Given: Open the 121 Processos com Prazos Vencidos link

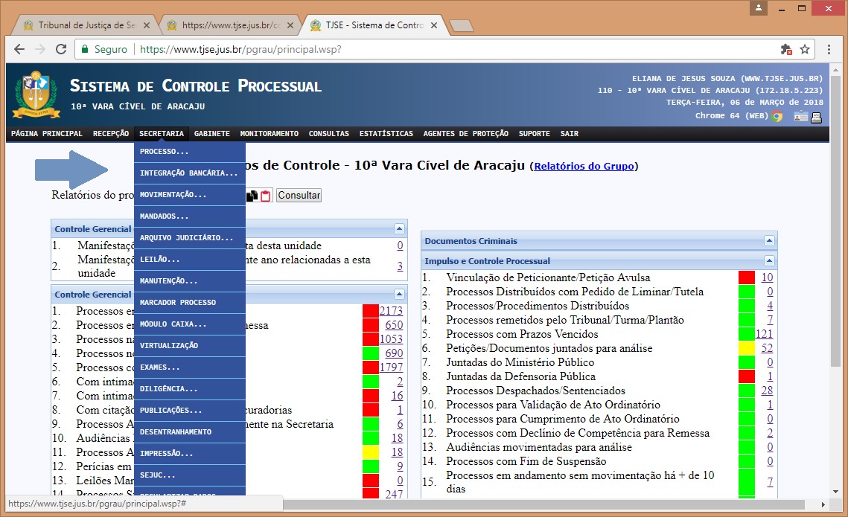Looking at the screenshot, I should pyautogui.click(x=764, y=334).
